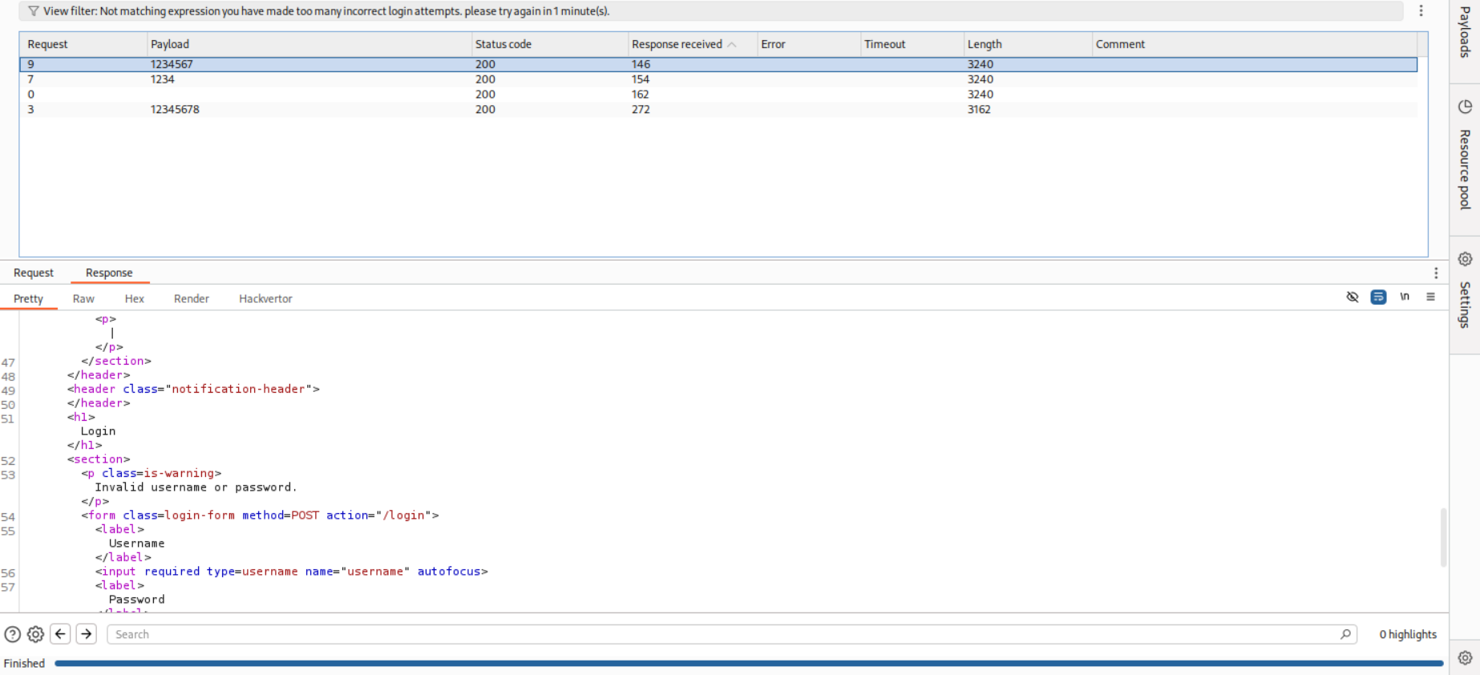The image size is (1480, 675).
Task: Open message editor three-dot menu
Action: pos(1436,273)
